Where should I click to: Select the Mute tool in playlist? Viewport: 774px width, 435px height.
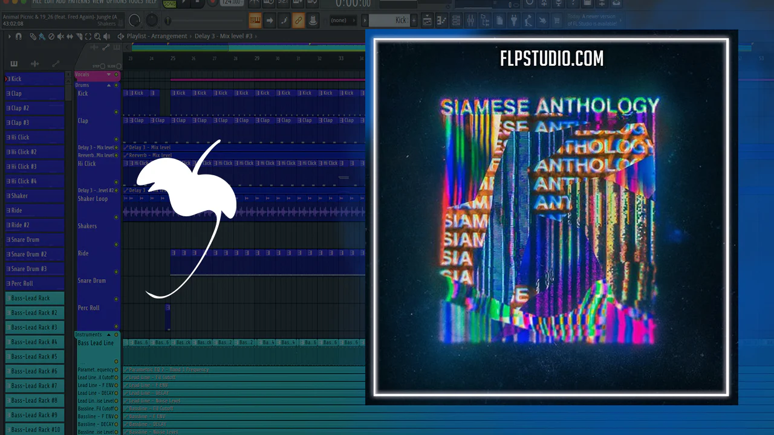pyautogui.click(x=60, y=36)
